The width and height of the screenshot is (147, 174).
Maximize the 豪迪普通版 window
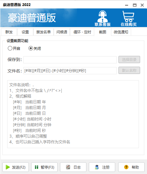pyautogui.click(x=135, y=5)
